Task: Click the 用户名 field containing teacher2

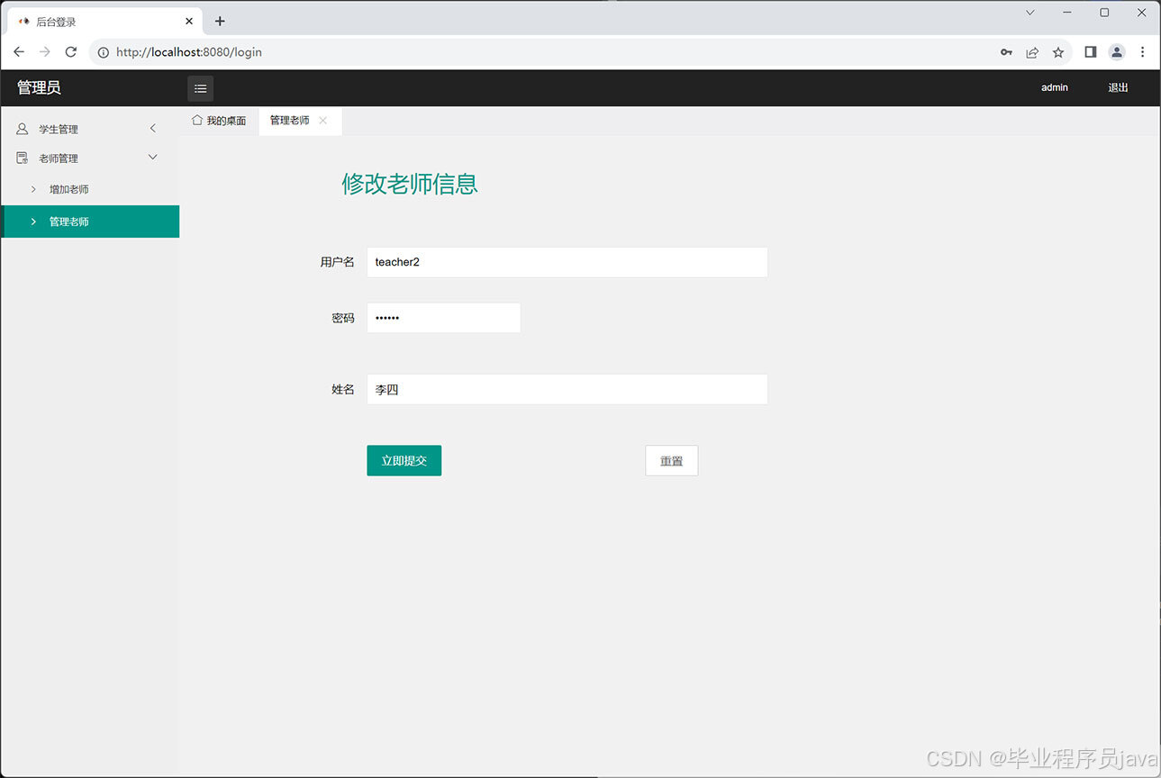Action: [x=567, y=262]
